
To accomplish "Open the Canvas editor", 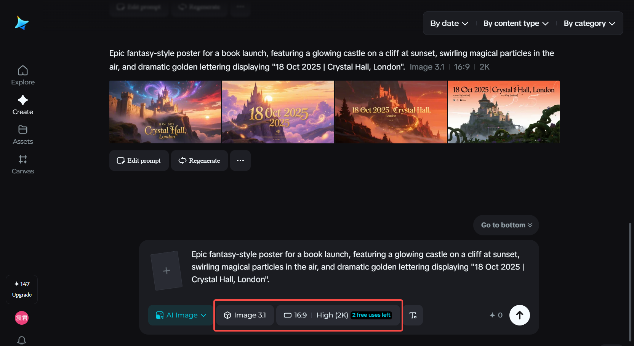I will coord(23,164).
